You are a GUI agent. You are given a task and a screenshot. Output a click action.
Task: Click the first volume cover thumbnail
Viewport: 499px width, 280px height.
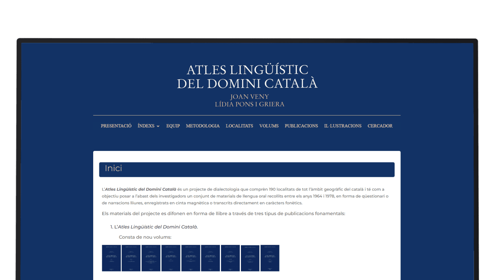click(111, 258)
